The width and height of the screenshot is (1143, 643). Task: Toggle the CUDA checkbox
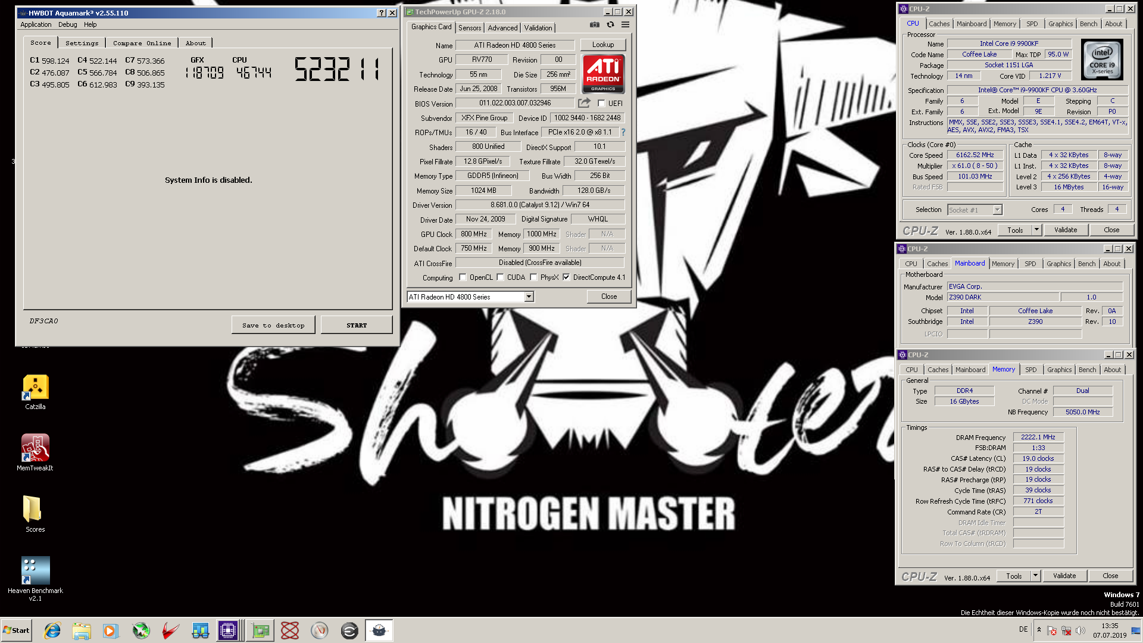point(500,277)
